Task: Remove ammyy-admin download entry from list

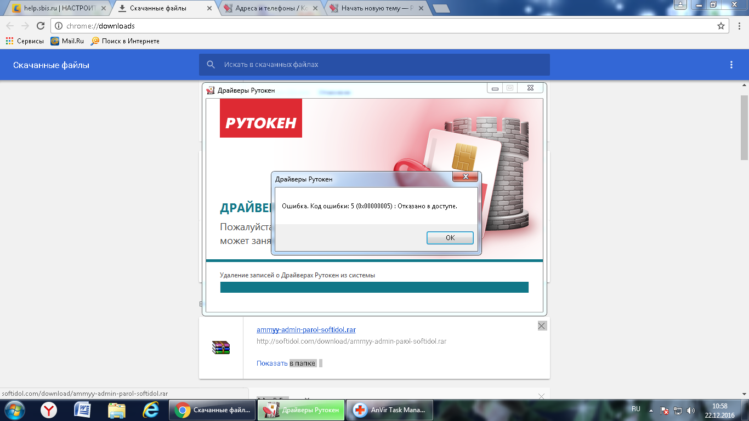Action: pos(542,326)
